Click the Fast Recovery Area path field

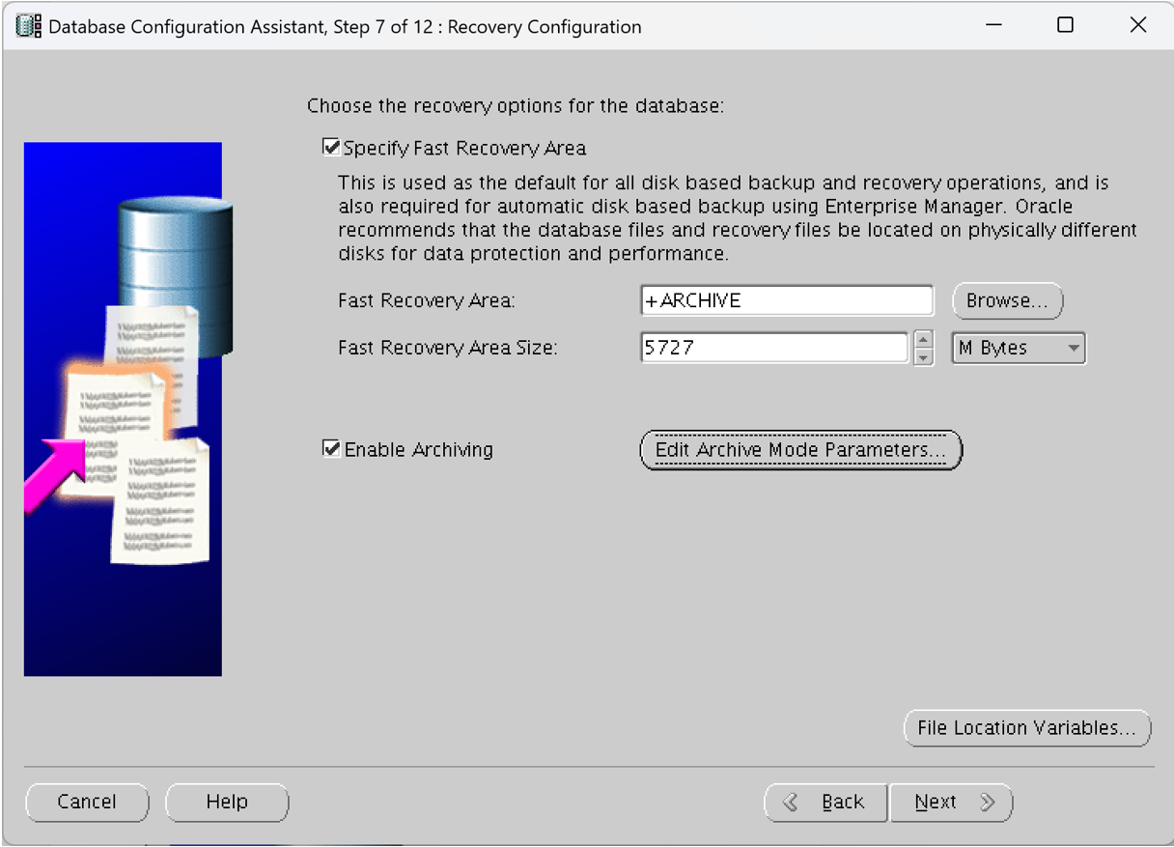pyautogui.click(x=787, y=300)
